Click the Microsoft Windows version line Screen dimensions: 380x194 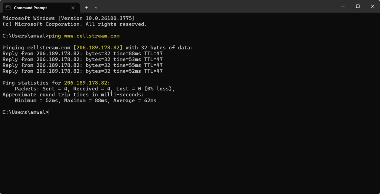click(68, 18)
